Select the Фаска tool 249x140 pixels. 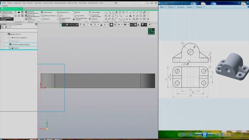pos(76,12)
